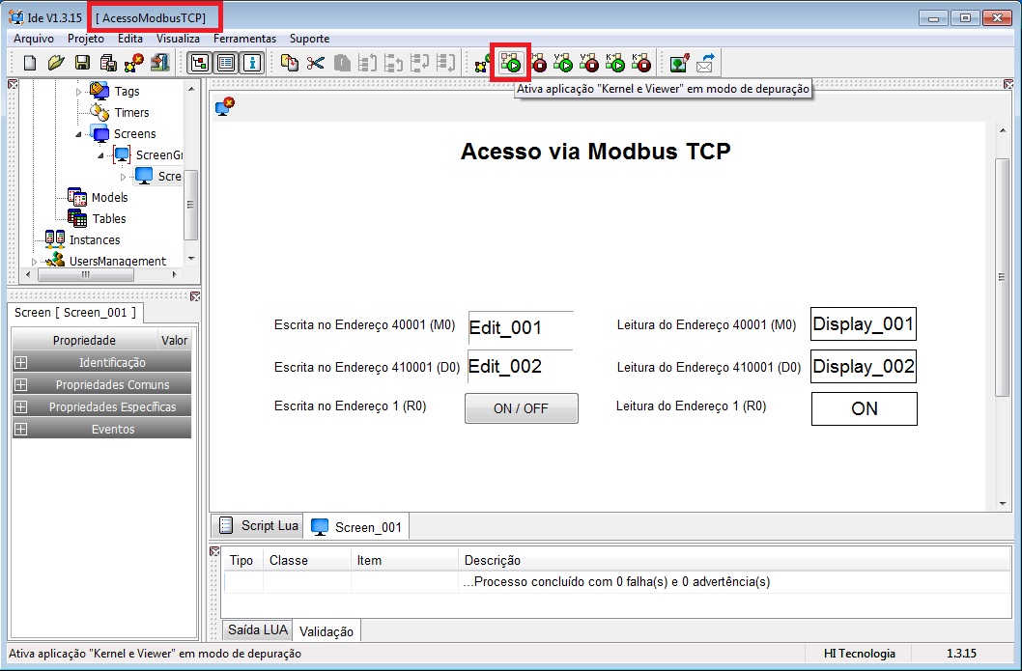The height and width of the screenshot is (671, 1022).
Task: Stop the Kernel only (red K stop icon)
Action: (x=641, y=63)
